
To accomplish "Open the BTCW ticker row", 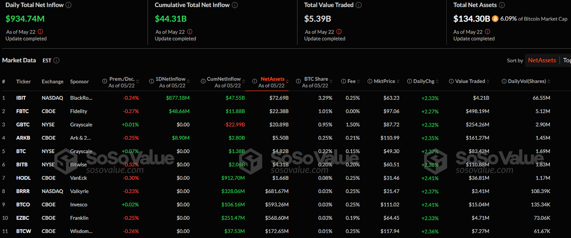I will coord(24,231).
